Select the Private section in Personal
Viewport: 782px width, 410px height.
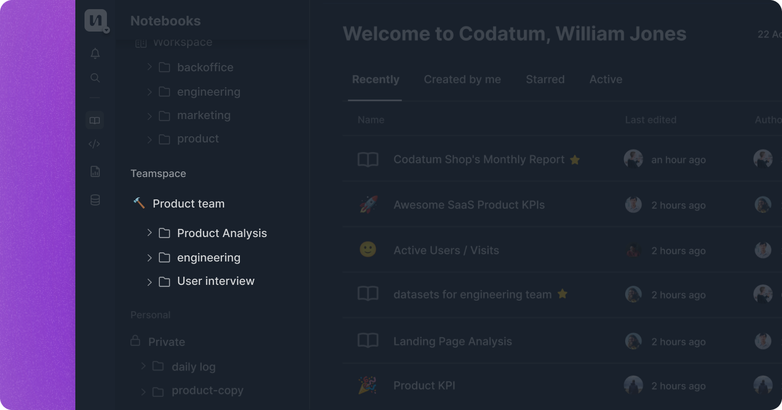coord(166,342)
